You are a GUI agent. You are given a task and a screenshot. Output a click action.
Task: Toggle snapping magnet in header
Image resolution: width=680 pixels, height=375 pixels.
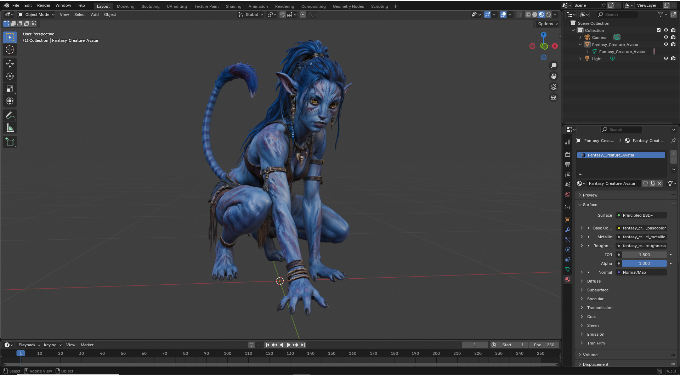282,15
